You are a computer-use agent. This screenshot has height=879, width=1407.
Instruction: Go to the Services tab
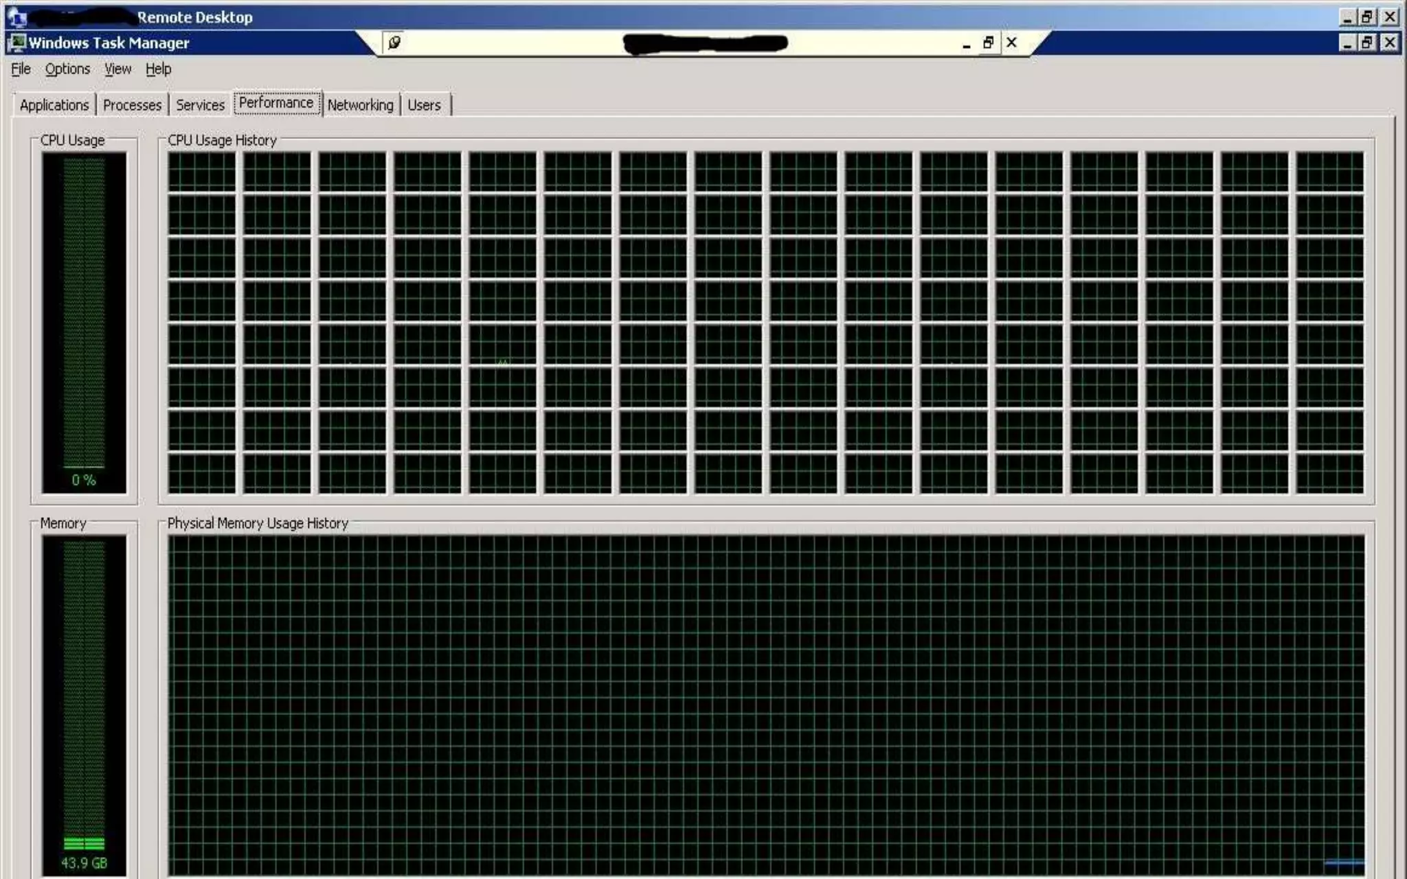click(x=200, y=105)
